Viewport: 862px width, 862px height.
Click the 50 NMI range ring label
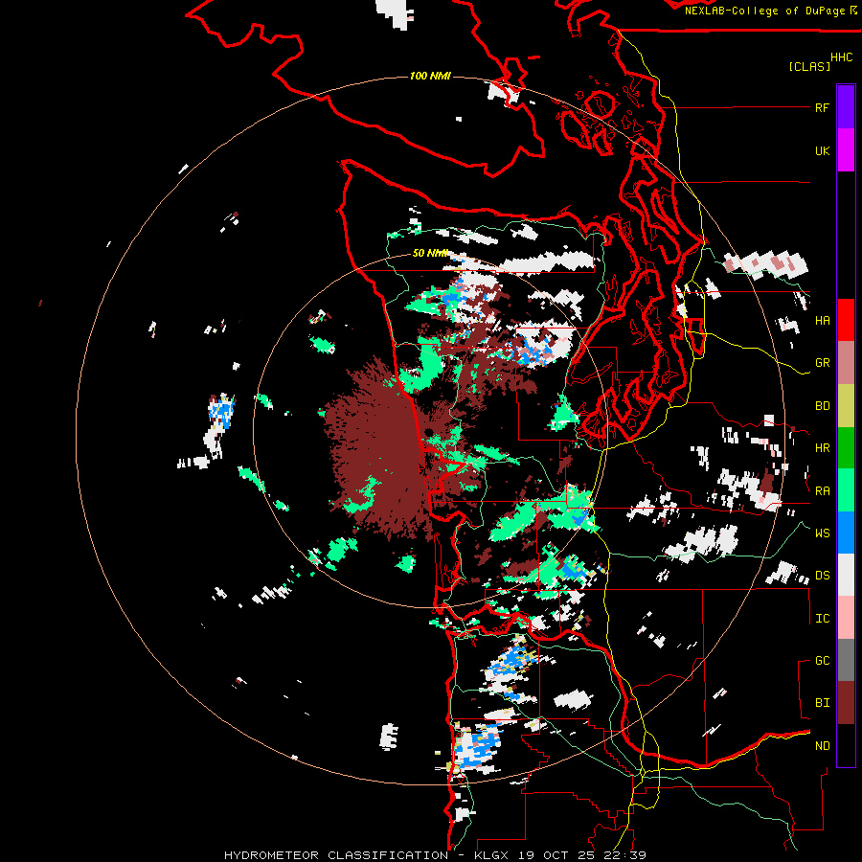(x=430, y=253)
